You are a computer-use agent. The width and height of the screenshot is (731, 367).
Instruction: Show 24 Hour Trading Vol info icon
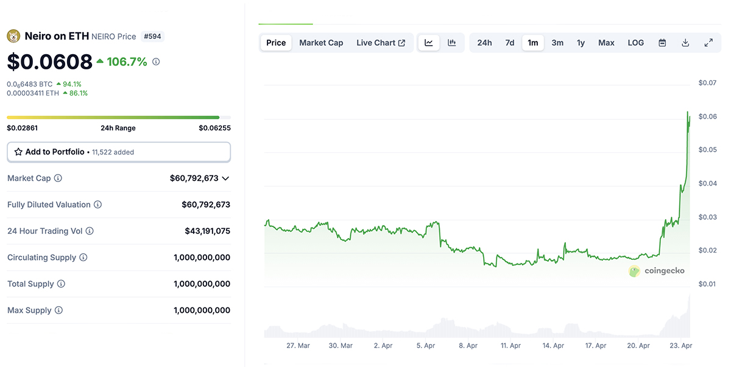[90, 231]
